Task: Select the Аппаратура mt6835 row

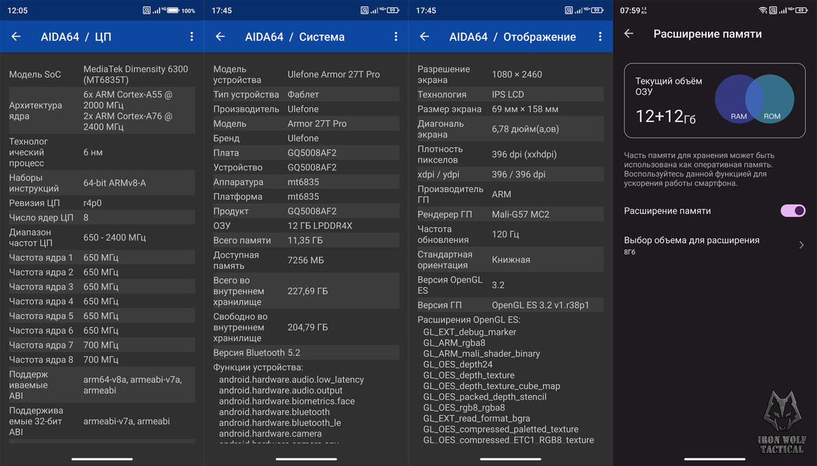Action: [x=306, y=182]
